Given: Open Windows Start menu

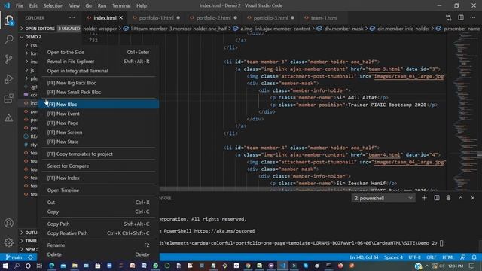Looking at the screenshot, I should pyautogui.click(x=5, y=266).
